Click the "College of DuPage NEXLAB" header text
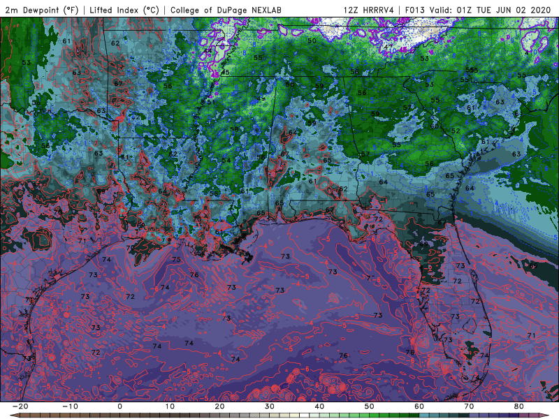559x419 pixels. 226,10
